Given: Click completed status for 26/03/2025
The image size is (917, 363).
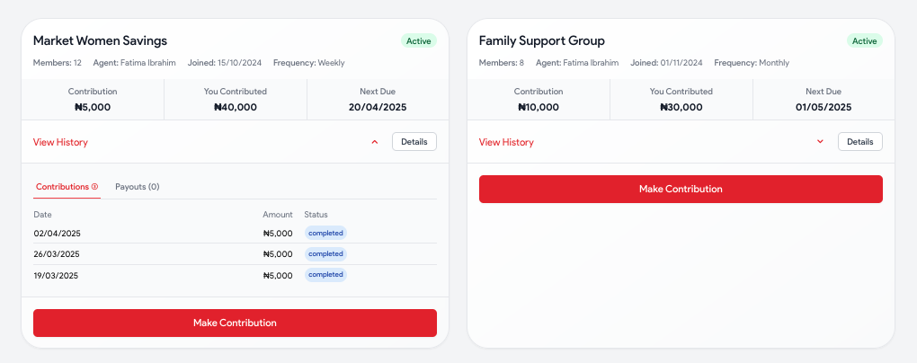Looking at the screenshot, I should (x=325, y=254).
